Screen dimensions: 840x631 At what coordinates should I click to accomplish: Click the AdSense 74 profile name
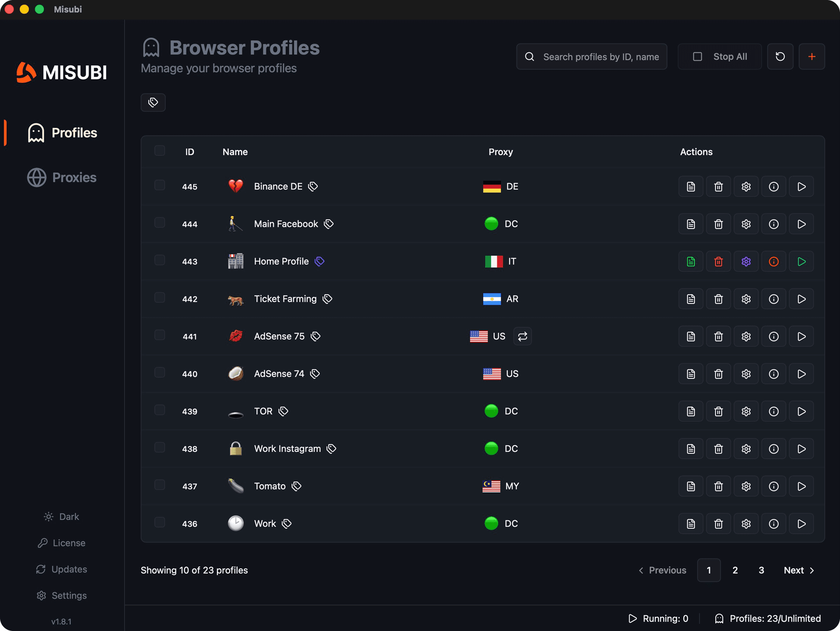[279, 374]
